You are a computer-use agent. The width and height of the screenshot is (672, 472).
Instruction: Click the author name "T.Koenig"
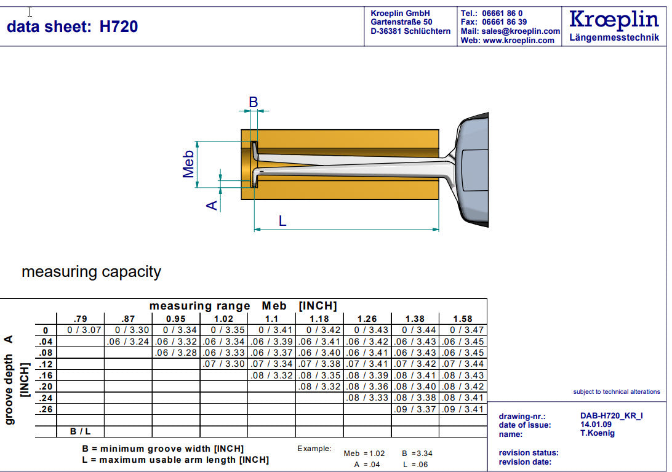(x=597, y=433)
